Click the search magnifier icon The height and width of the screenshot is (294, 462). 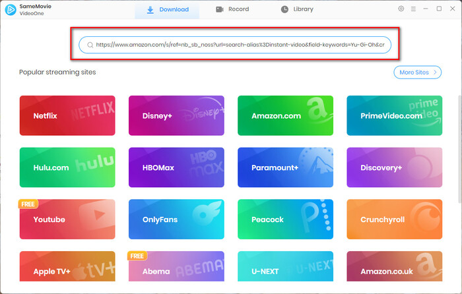[x=90, y=45]
